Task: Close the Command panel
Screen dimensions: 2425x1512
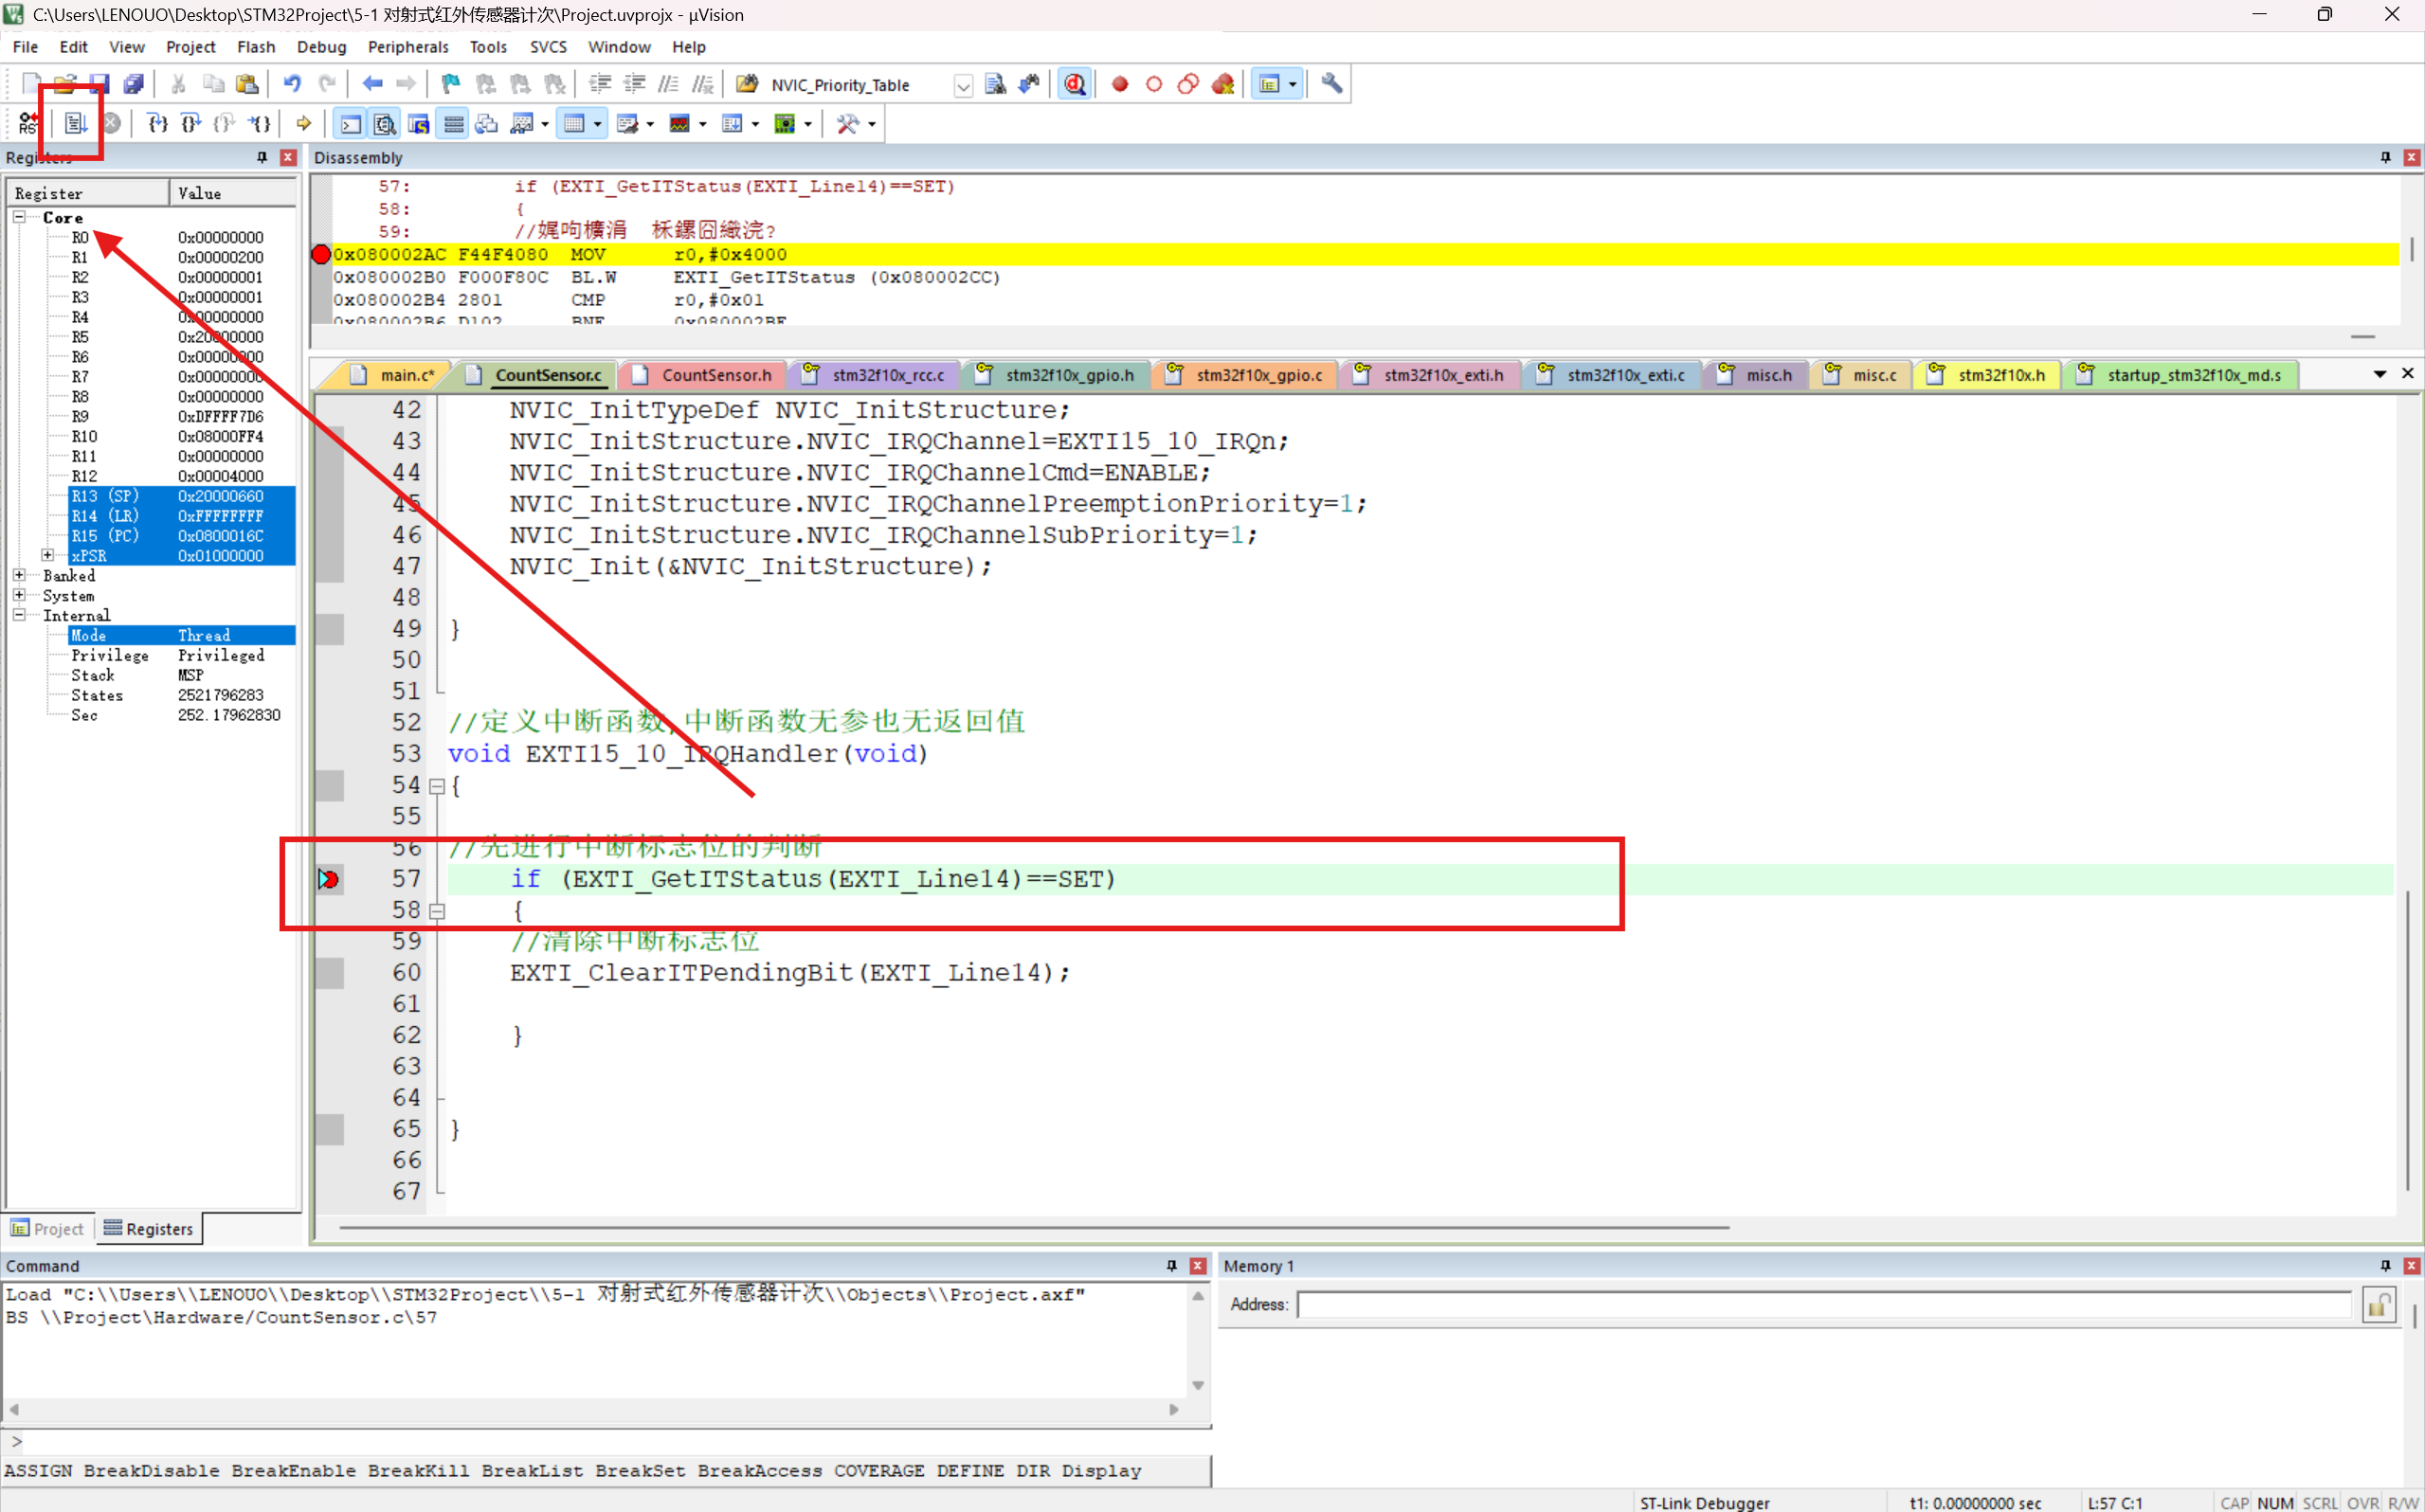Action: (1198, 1266)
